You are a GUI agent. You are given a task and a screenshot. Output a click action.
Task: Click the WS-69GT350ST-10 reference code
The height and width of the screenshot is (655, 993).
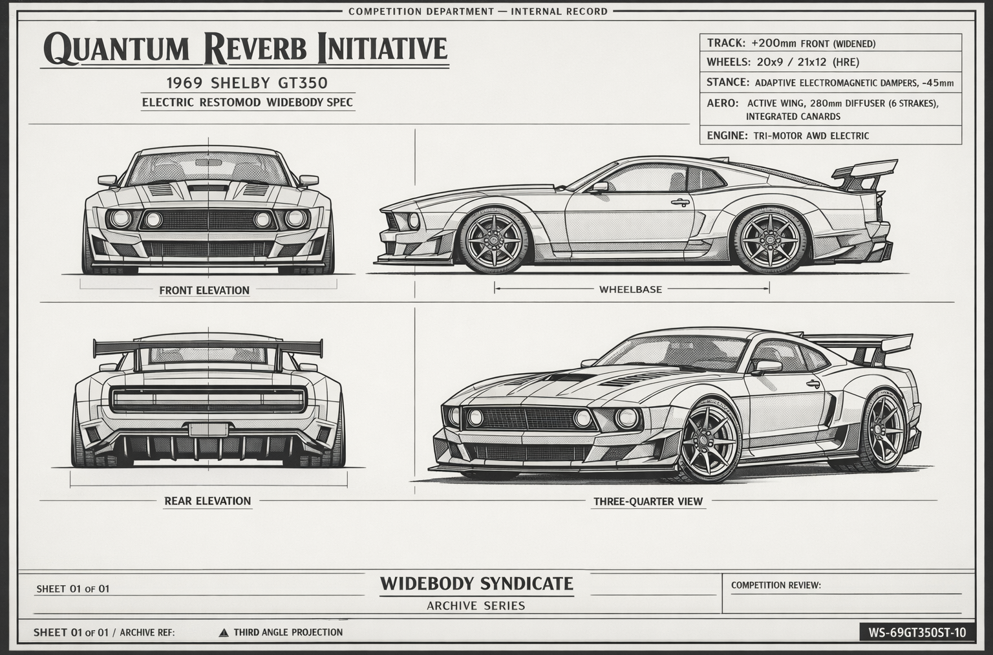917,632
